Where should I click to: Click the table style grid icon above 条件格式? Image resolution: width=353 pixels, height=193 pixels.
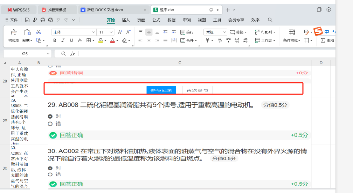click(x=292, y=32)
